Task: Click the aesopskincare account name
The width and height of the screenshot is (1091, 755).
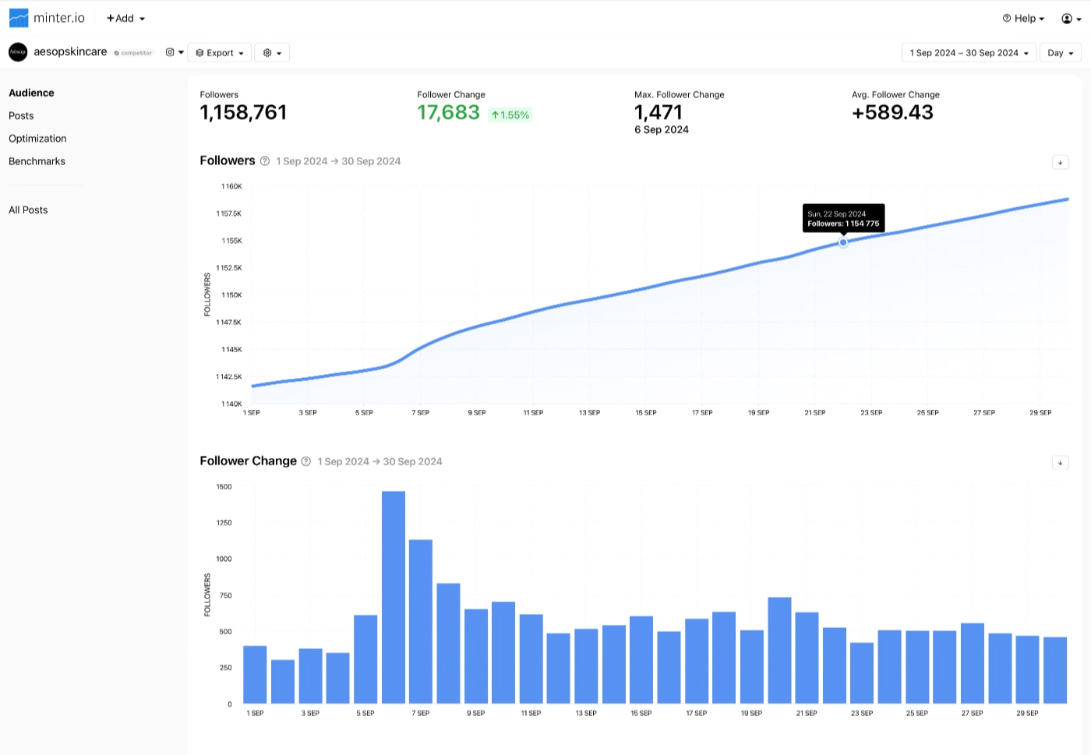Action: click(x=70, y=51)
